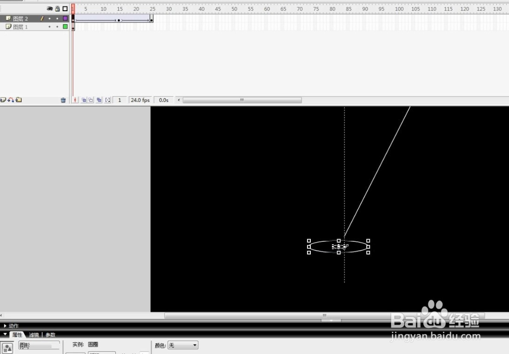Collapse the properties panel triangle
Screen dimensions: 509x354
[5, 334]
